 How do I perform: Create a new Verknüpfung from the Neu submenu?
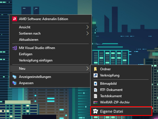point(121,75)
